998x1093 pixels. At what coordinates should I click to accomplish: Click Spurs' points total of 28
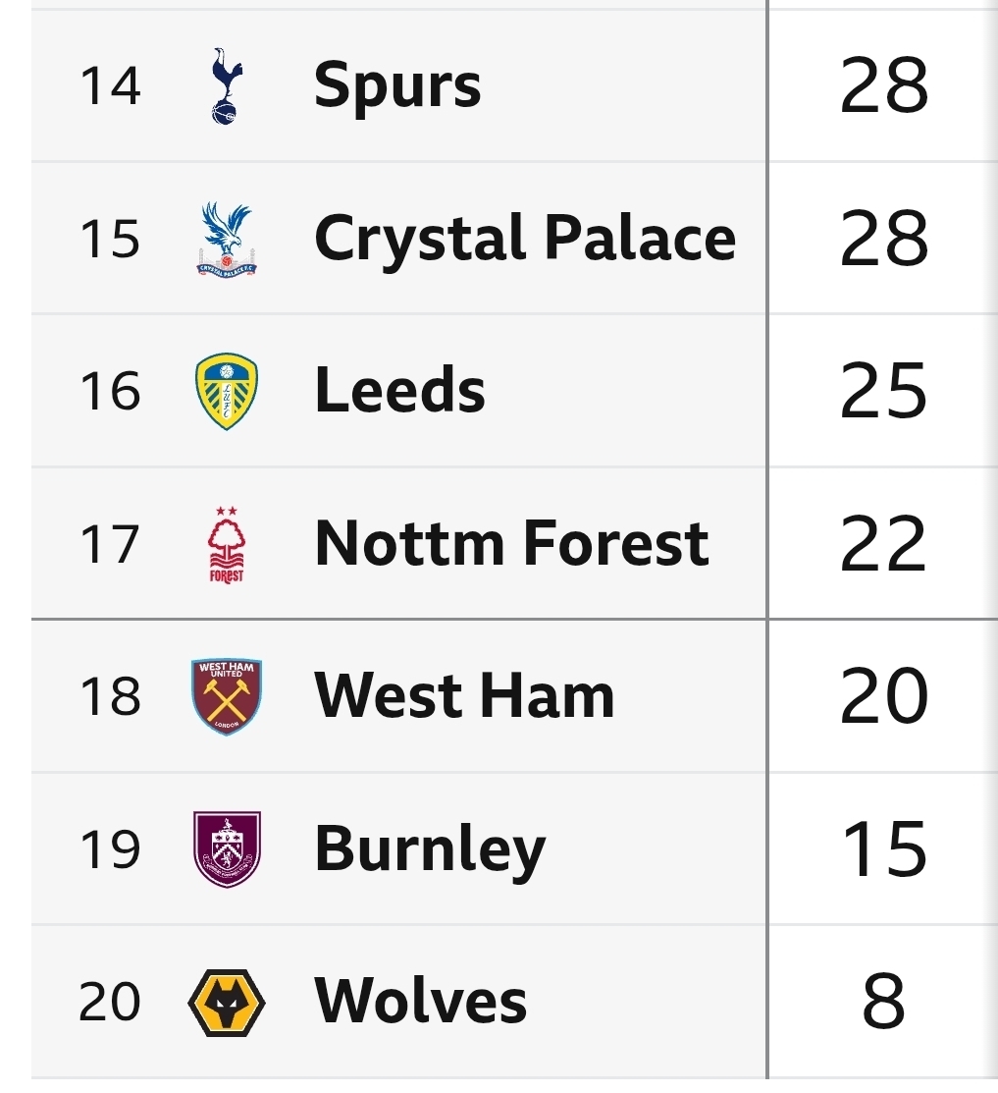coord(883,86)
